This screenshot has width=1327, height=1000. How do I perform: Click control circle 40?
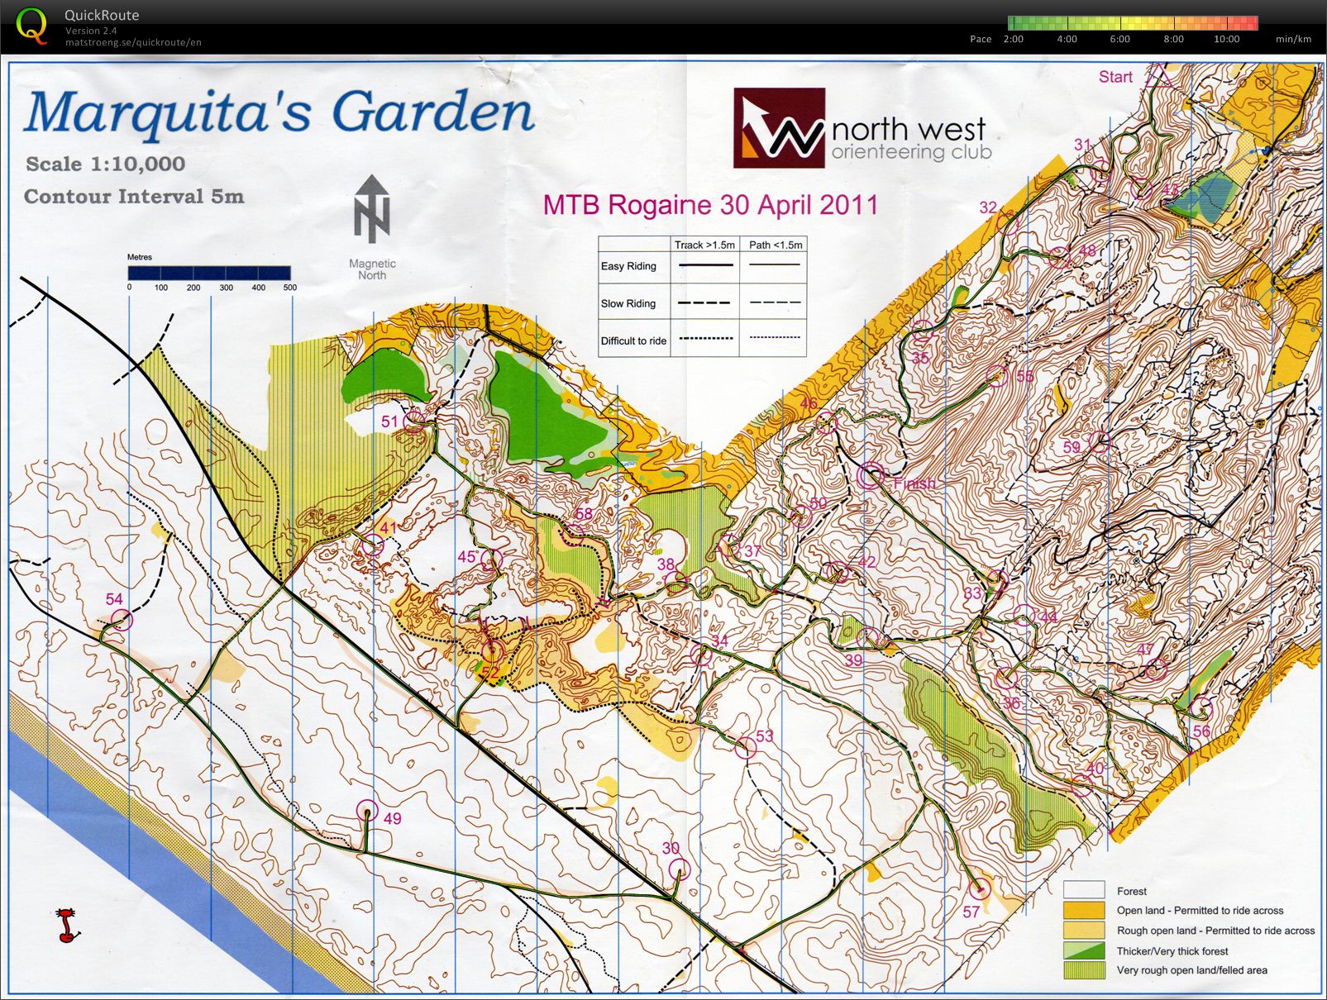[1081, 786]
